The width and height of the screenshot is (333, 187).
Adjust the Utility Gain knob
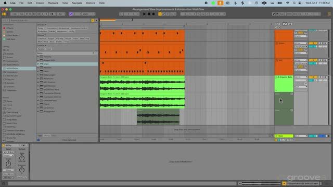point(22,158)
